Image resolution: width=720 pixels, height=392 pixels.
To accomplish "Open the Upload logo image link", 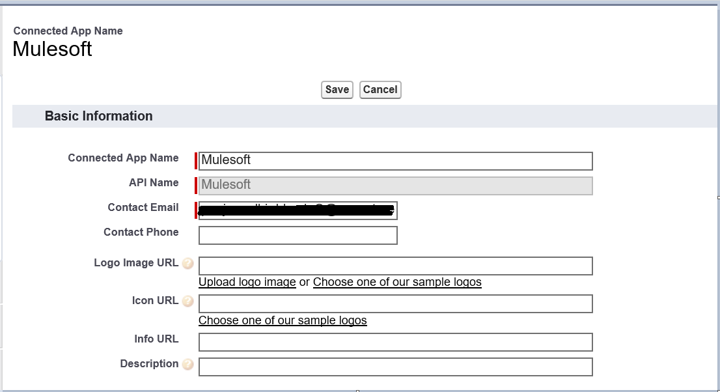I will [247, 282].
